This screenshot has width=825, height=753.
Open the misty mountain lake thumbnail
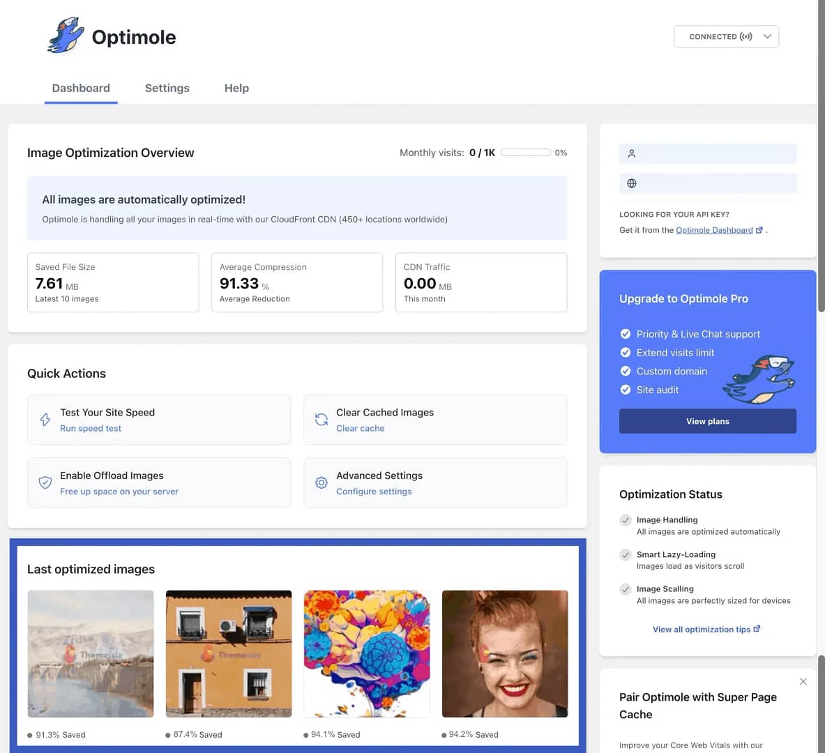pyautogui.click(x=91, y=653)
